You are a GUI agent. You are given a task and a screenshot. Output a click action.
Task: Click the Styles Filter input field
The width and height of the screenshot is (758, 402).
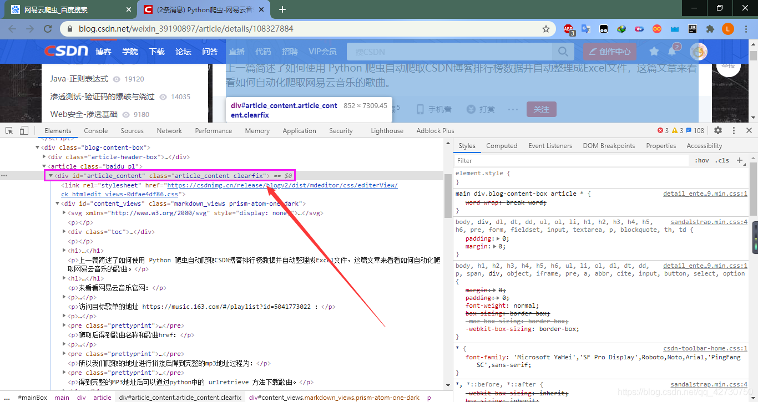pyautogui.click(x=572, y=160)
